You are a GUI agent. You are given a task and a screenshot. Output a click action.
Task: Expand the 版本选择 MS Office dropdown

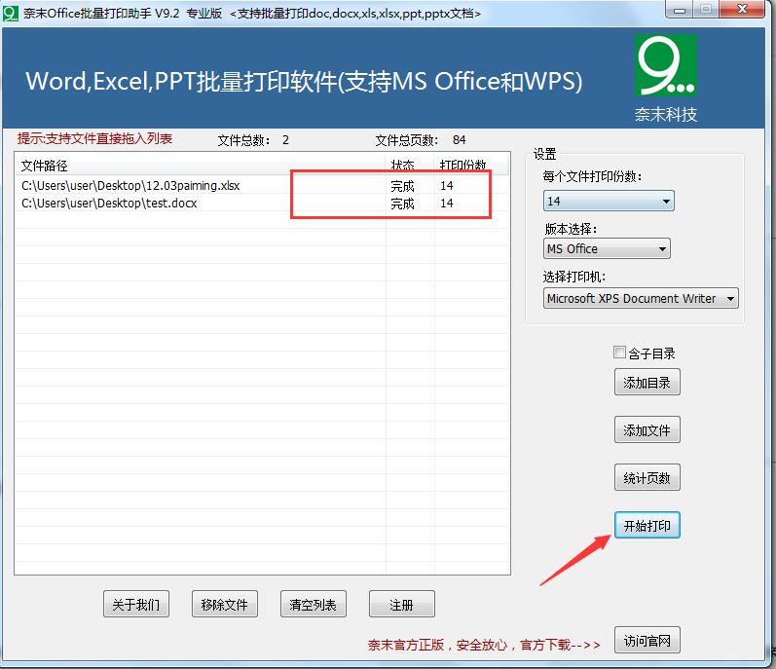coord(607,248)
